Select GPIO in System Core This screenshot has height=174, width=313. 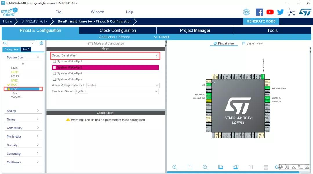[x=14, y=72]
